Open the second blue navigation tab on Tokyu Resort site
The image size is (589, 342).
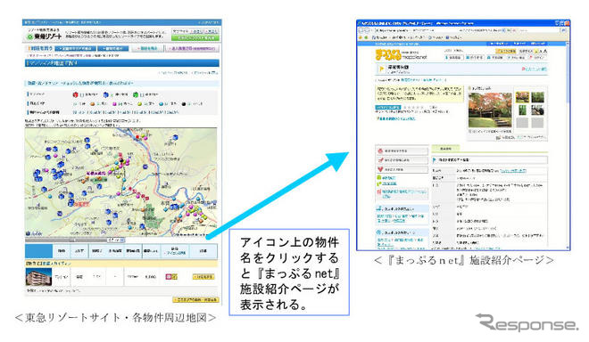click(113, 49)
